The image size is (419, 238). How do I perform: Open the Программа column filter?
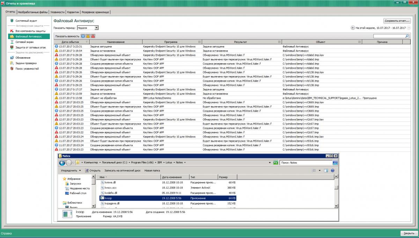tap(199, 42)
